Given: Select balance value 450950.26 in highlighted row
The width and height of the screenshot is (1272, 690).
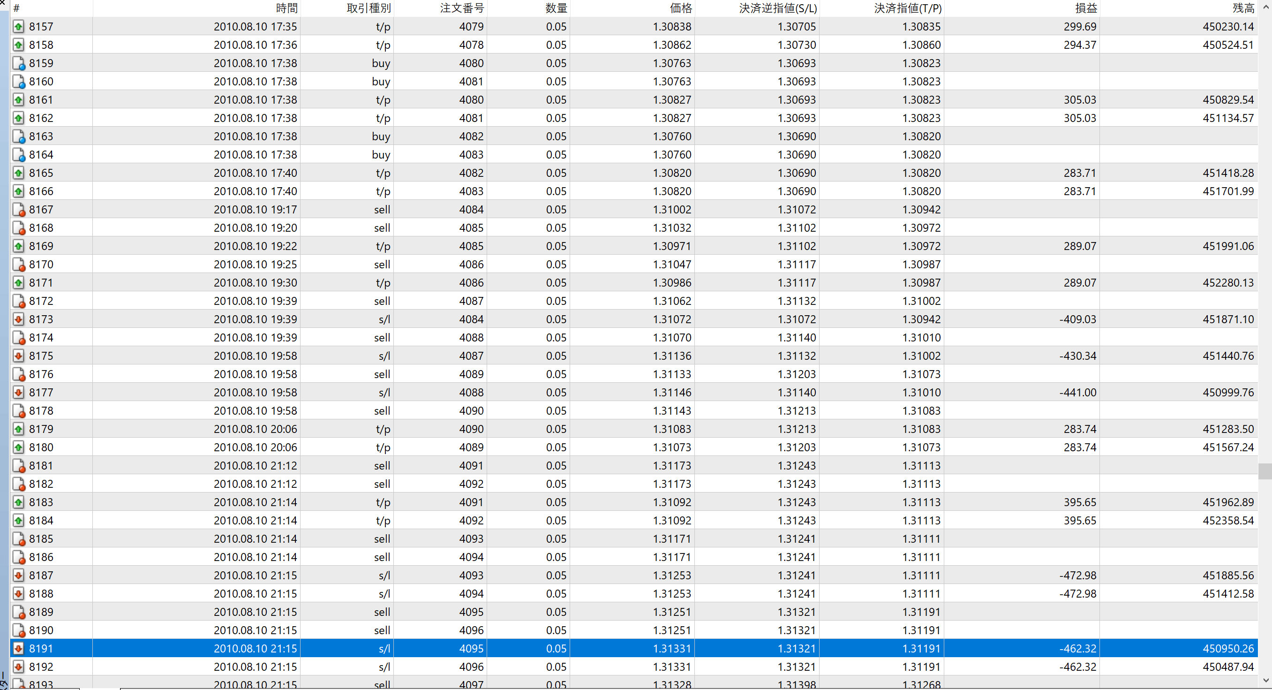Looking at the screenshot, I should 1228,649.
